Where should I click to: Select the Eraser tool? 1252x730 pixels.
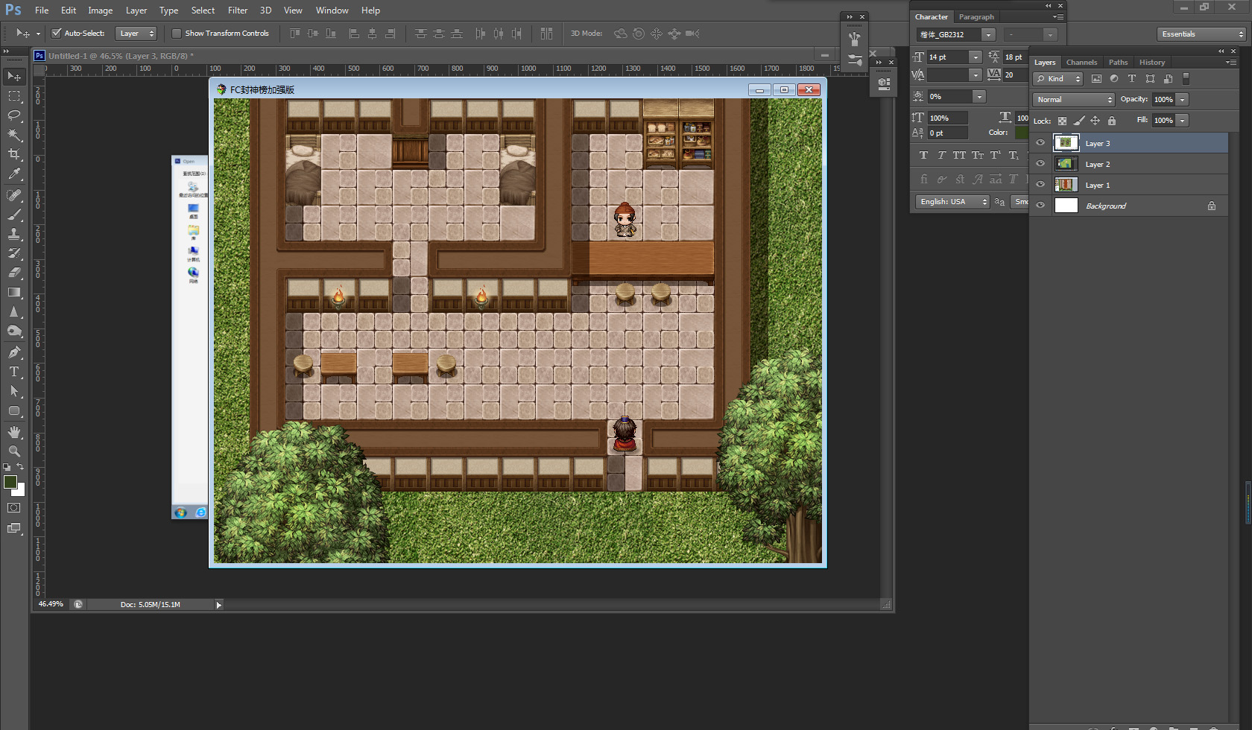pyautogui.click(x=14, y=273)
